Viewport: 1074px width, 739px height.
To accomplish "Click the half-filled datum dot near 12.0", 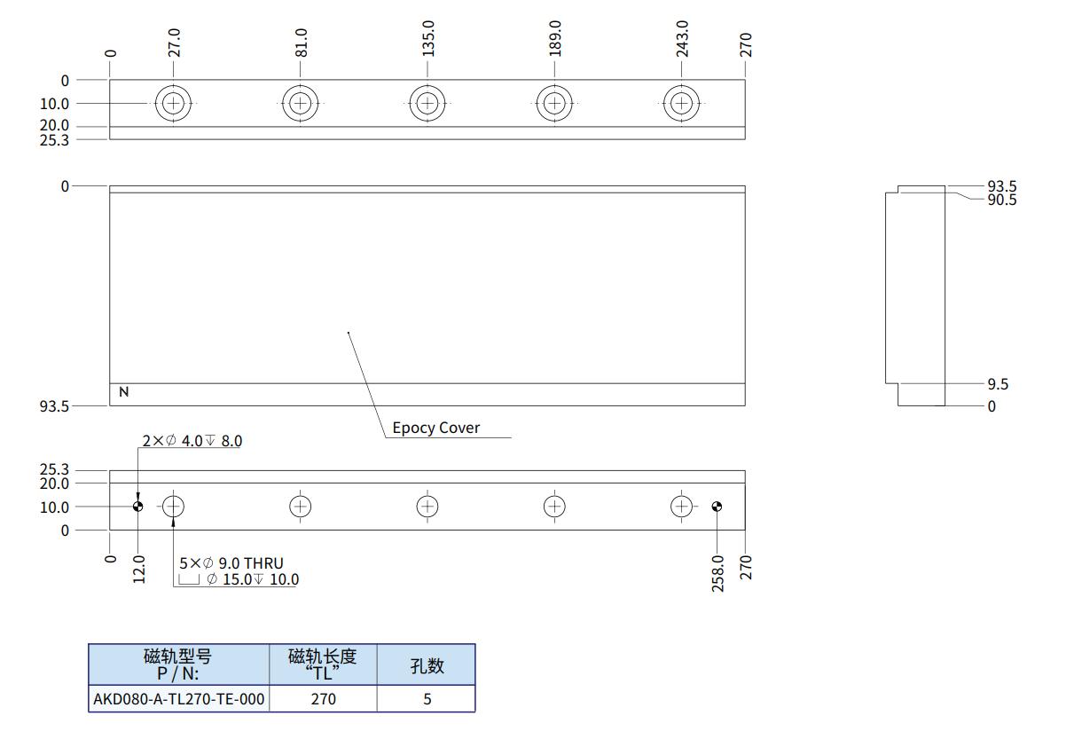I will tap(137, 506).
